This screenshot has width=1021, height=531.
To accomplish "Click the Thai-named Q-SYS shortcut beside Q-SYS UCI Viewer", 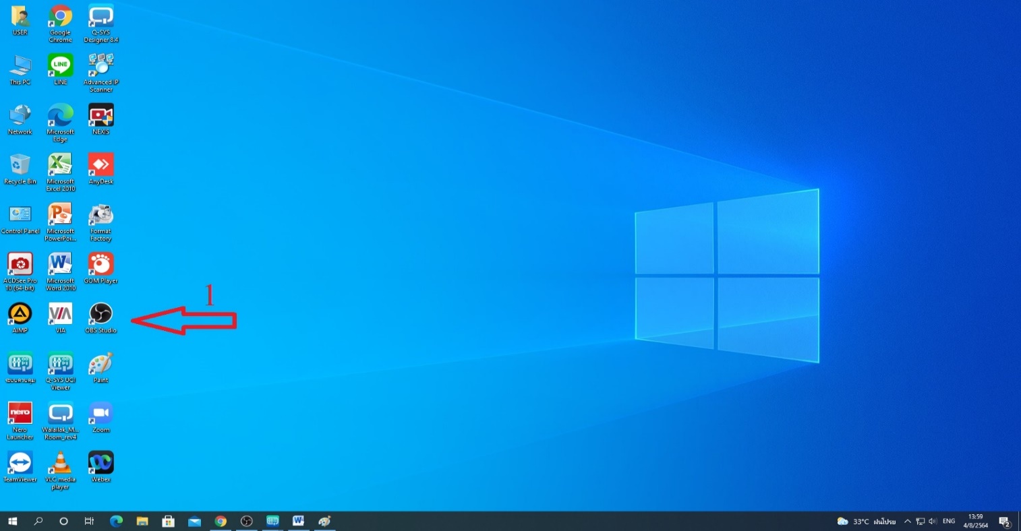I will tap(20, 369).
